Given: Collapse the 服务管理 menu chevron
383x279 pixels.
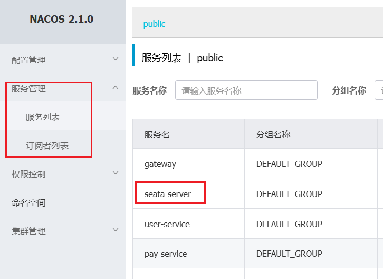Looking at the screenshot, I should 116,87.
